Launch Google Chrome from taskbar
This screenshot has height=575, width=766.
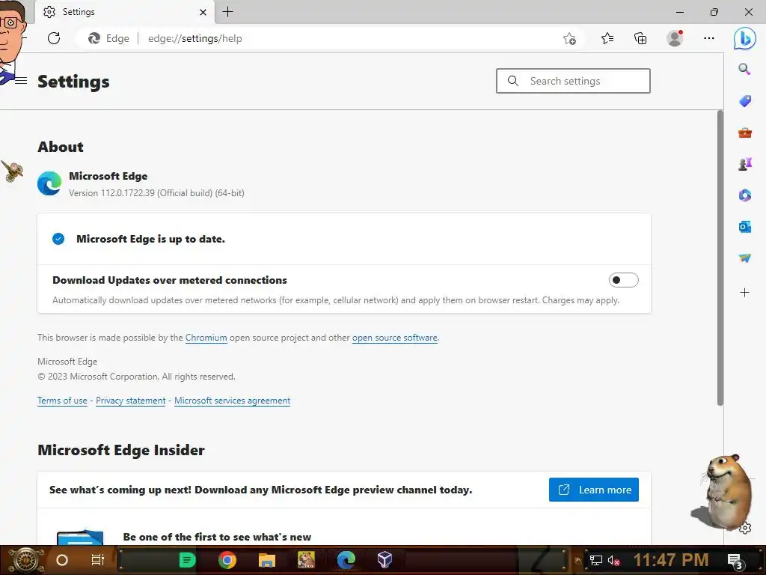coord(227,560)
